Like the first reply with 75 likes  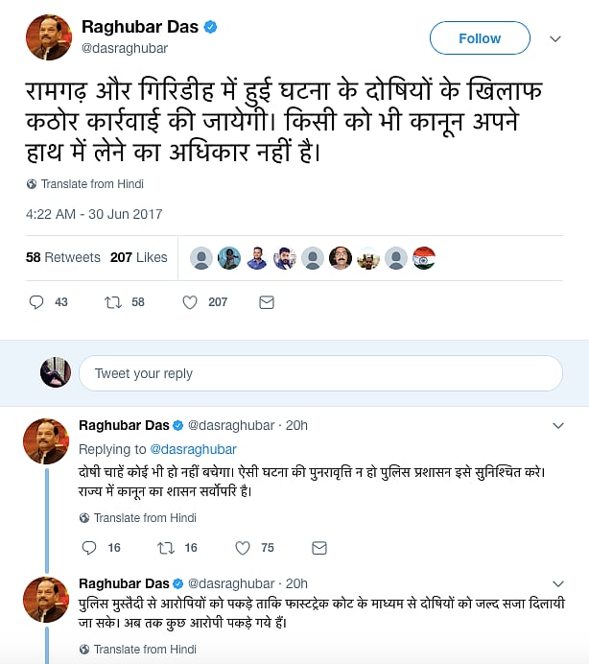242,548
